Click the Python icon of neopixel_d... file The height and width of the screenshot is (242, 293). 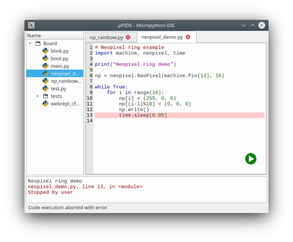point(46,73)
